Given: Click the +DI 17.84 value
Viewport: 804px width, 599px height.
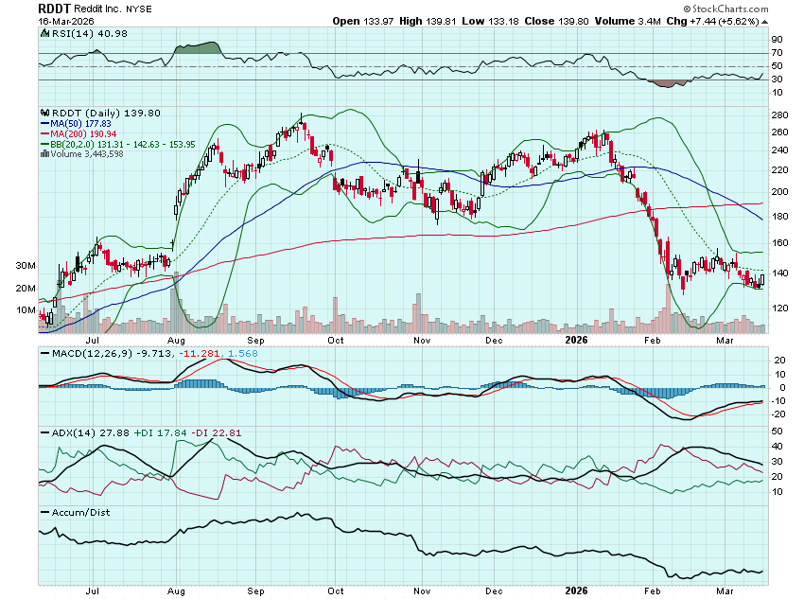Looking at the screenshot, I should pos(160,432).
